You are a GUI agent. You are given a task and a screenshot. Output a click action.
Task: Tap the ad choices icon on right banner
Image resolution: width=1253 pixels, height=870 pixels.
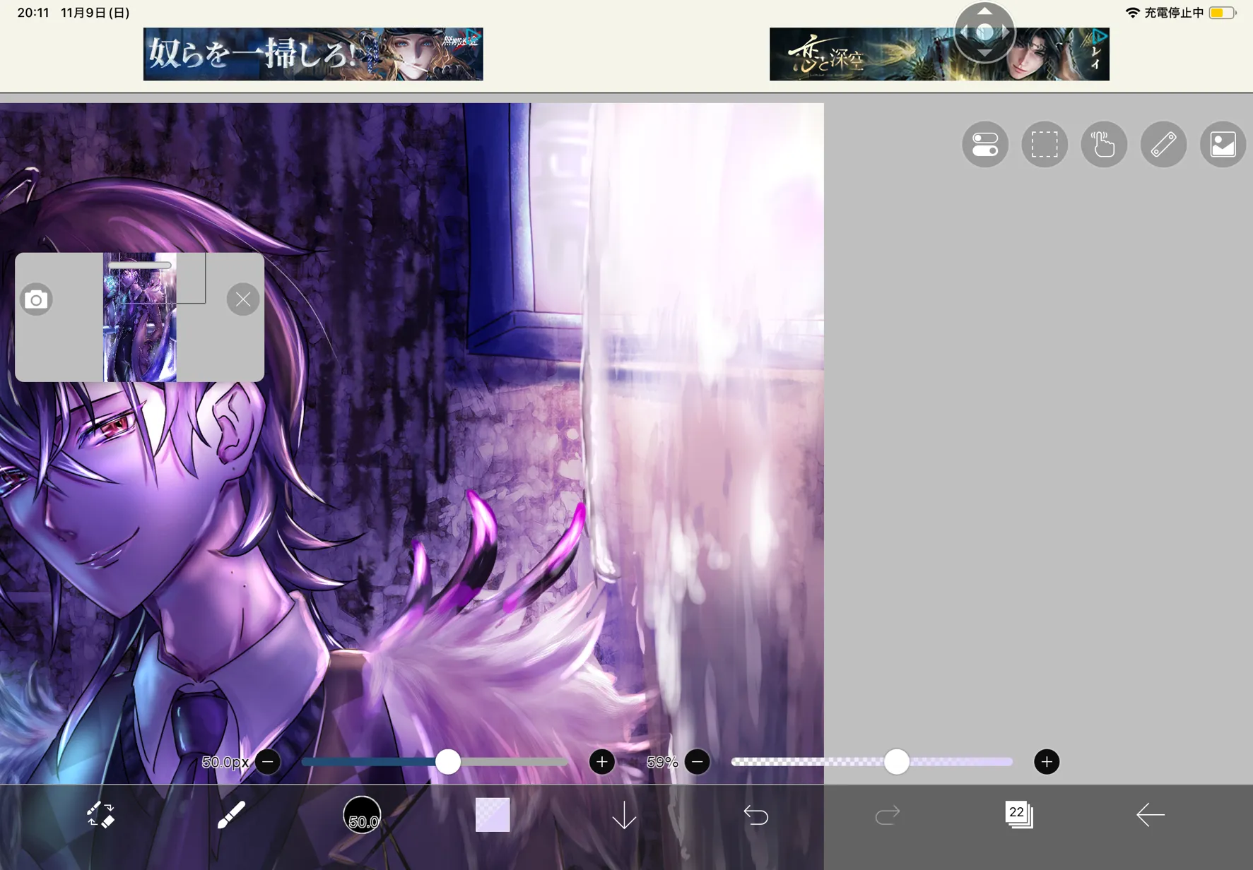pyautogui.click(x=1100, y=36)
